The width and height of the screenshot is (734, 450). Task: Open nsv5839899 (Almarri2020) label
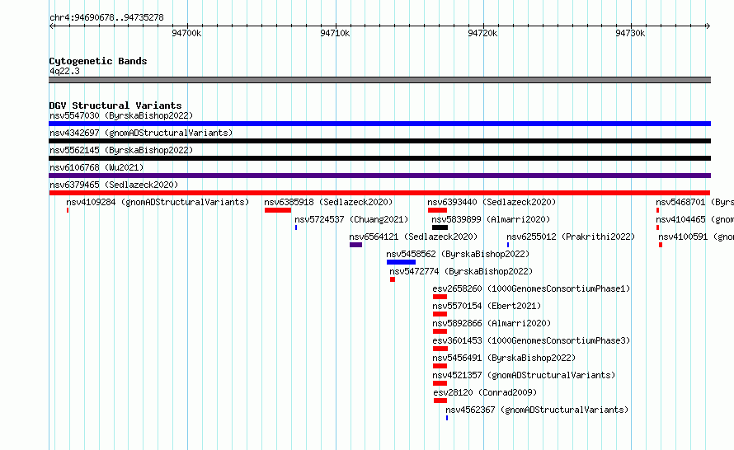491,219
